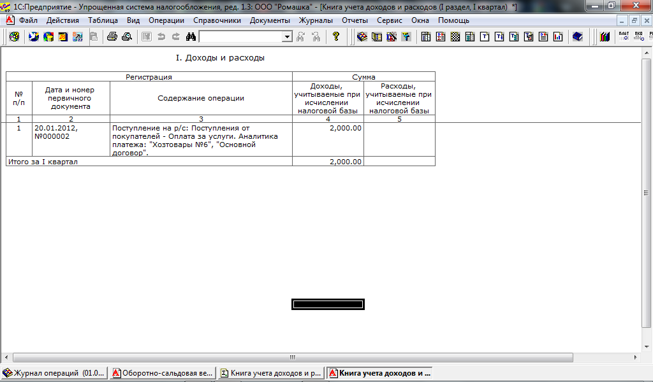The height and width of the screenshot is (382, 653).
Task: Click the vertical scrollbar down arrow
Action: click(647, 347)
